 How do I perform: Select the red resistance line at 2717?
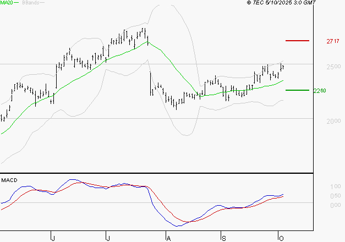click(x=298, y=41)
